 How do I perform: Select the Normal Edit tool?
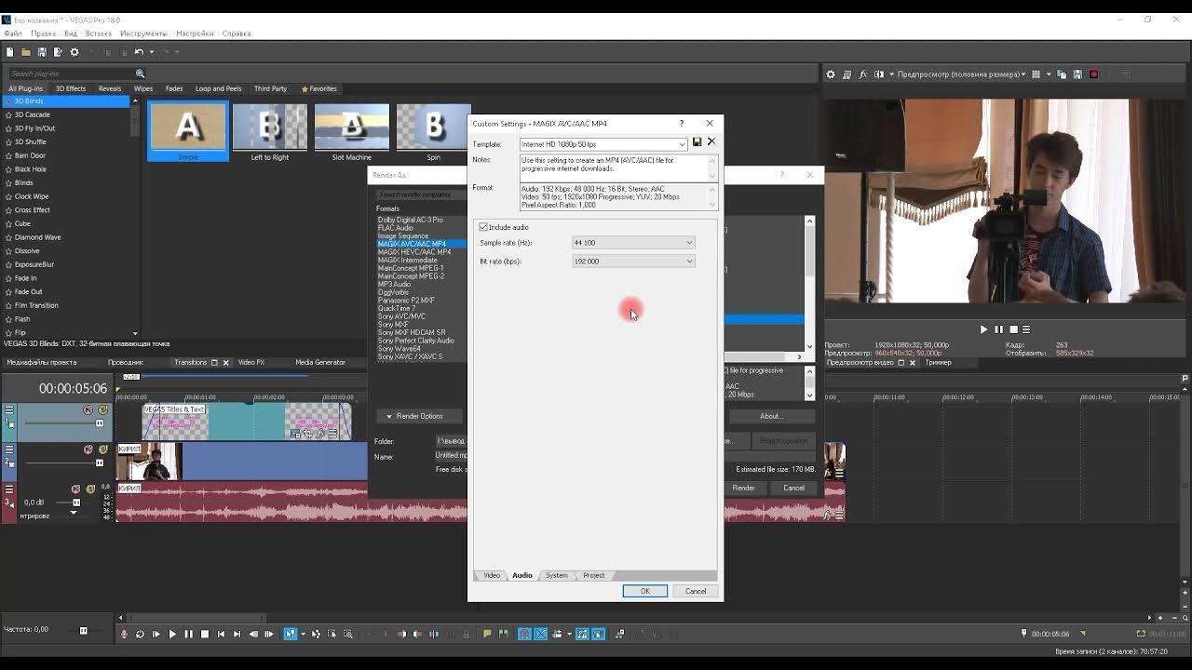tap(290, 635)
